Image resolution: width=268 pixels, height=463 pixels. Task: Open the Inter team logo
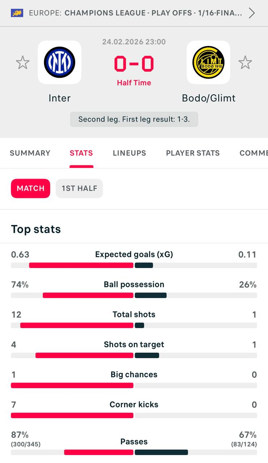click(x=60, y=62)
